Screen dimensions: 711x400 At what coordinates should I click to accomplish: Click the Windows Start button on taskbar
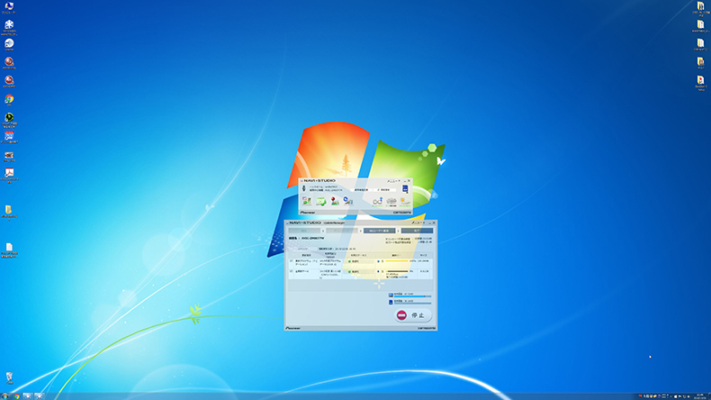(x=6, y=395)
